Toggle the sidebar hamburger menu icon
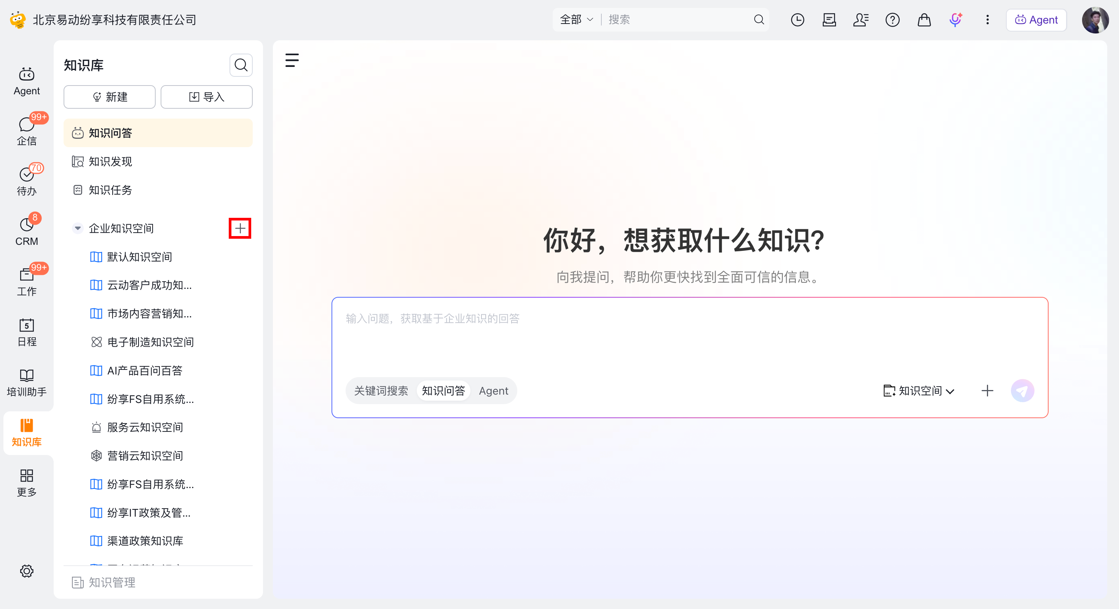Viewport: 1119px width, 609px height. pos(292,60)
